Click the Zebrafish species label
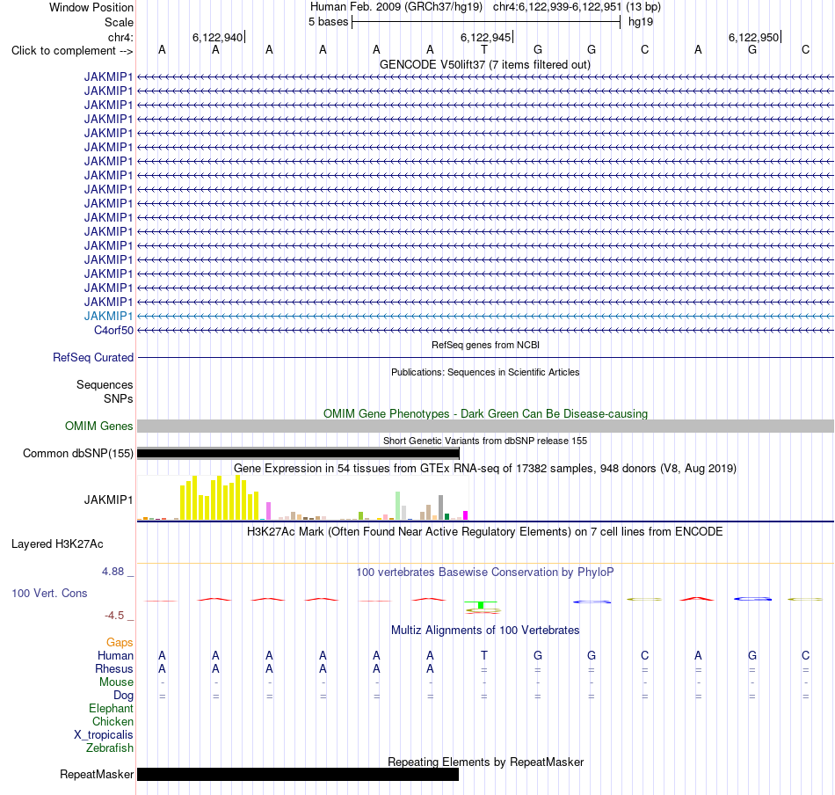Screen dimensions: 835x795 (x=110, y=748)
